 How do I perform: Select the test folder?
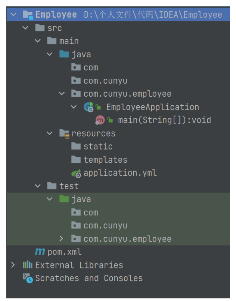click(x=69, y=186)
